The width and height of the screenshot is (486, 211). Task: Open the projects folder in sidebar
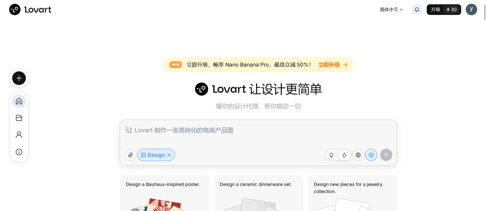click(x=19, y=118)
